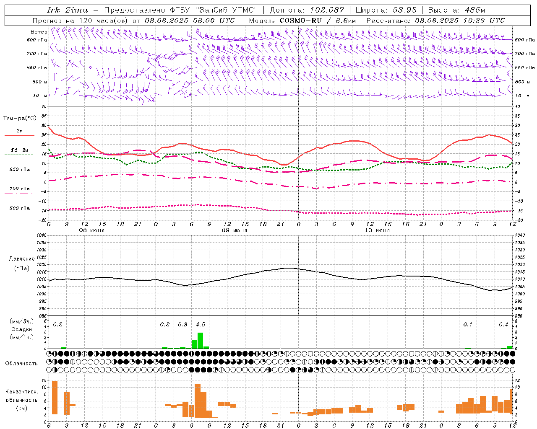Click the "Тем-ра(°C)" panel label
The width and height of the screenshot is (537, 429).
pyautogui.click(x=20, y=119)
